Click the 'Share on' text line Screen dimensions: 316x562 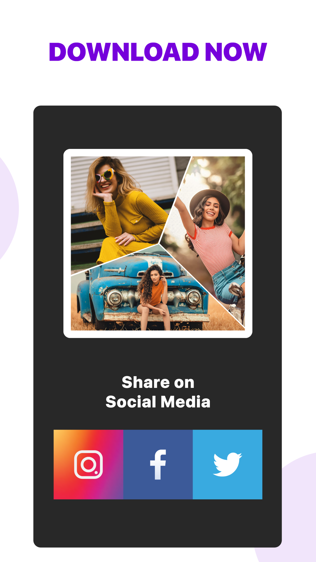158,382
